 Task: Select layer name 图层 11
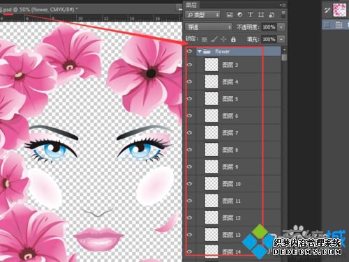pyautogui.click(x=231, y=201)
